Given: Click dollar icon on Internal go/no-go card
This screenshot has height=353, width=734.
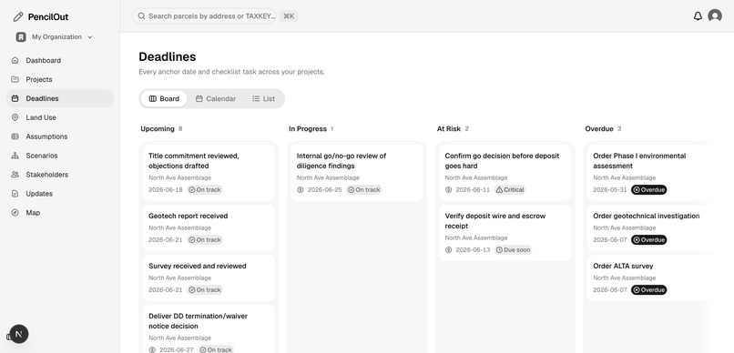Looking at the screenshot, I should 301,190.
